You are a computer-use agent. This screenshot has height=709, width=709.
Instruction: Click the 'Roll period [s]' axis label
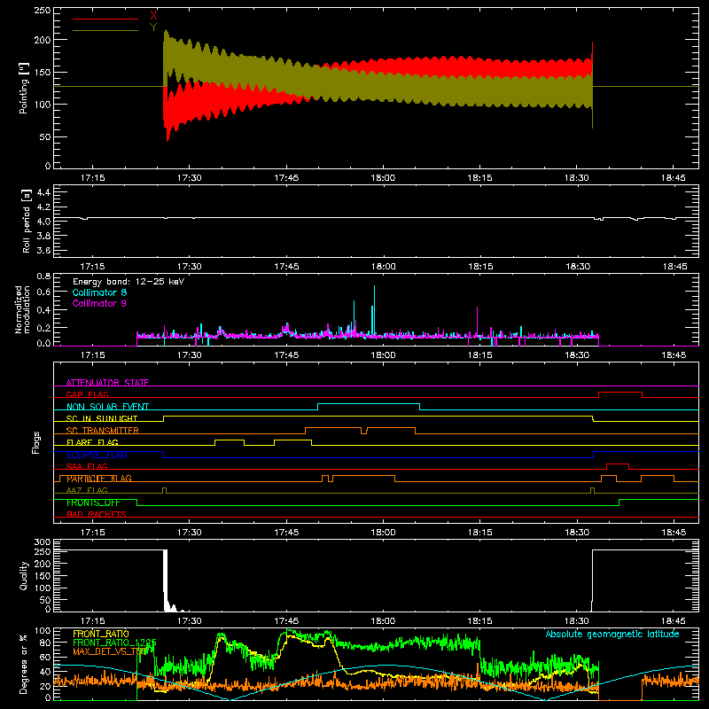click(x=27, y=221)
